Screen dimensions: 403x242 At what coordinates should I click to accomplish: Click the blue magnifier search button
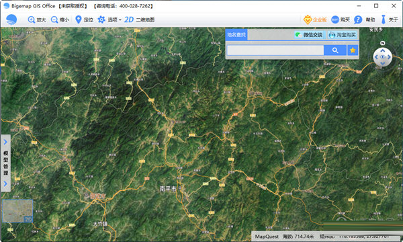335,50
